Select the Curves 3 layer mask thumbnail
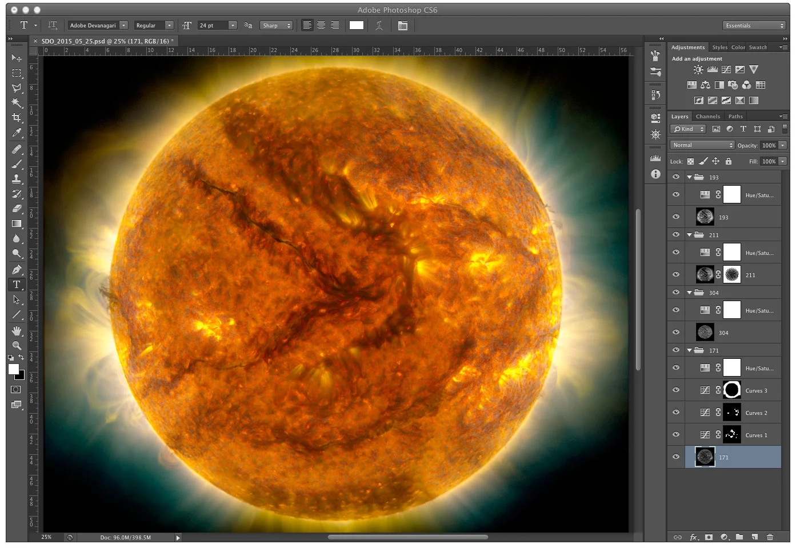 point(732,390)
